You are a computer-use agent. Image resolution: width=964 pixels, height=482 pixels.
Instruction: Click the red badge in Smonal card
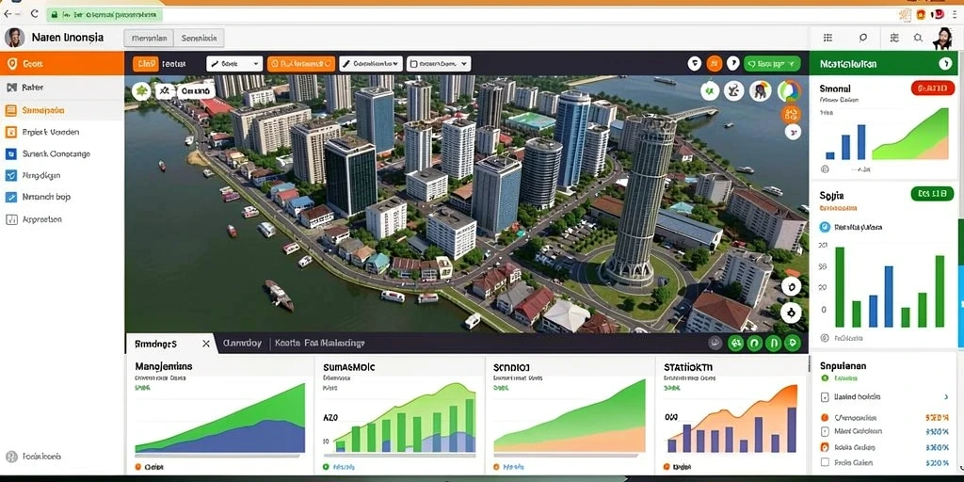(x=933, y=88)
